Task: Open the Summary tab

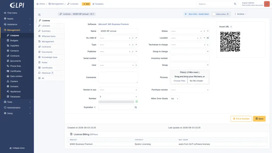Action: (x=51, y=31)
